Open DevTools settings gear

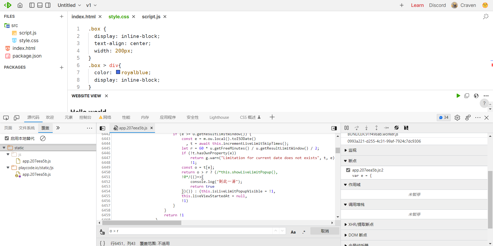tap(457, 118)
